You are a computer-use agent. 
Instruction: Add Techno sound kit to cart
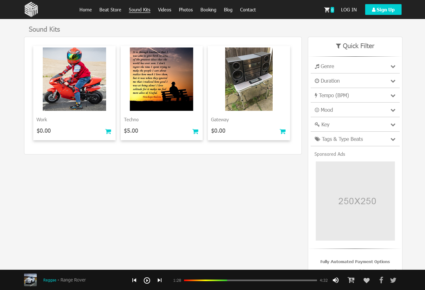[195, 131]
